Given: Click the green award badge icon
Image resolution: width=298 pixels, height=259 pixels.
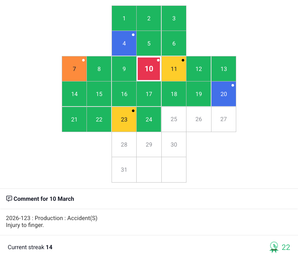Looking at the screenshot, I should tap(274, 247).
